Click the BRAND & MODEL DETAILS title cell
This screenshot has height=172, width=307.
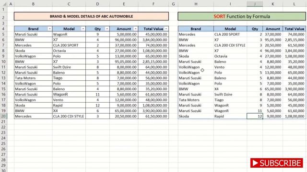(91, 16)
